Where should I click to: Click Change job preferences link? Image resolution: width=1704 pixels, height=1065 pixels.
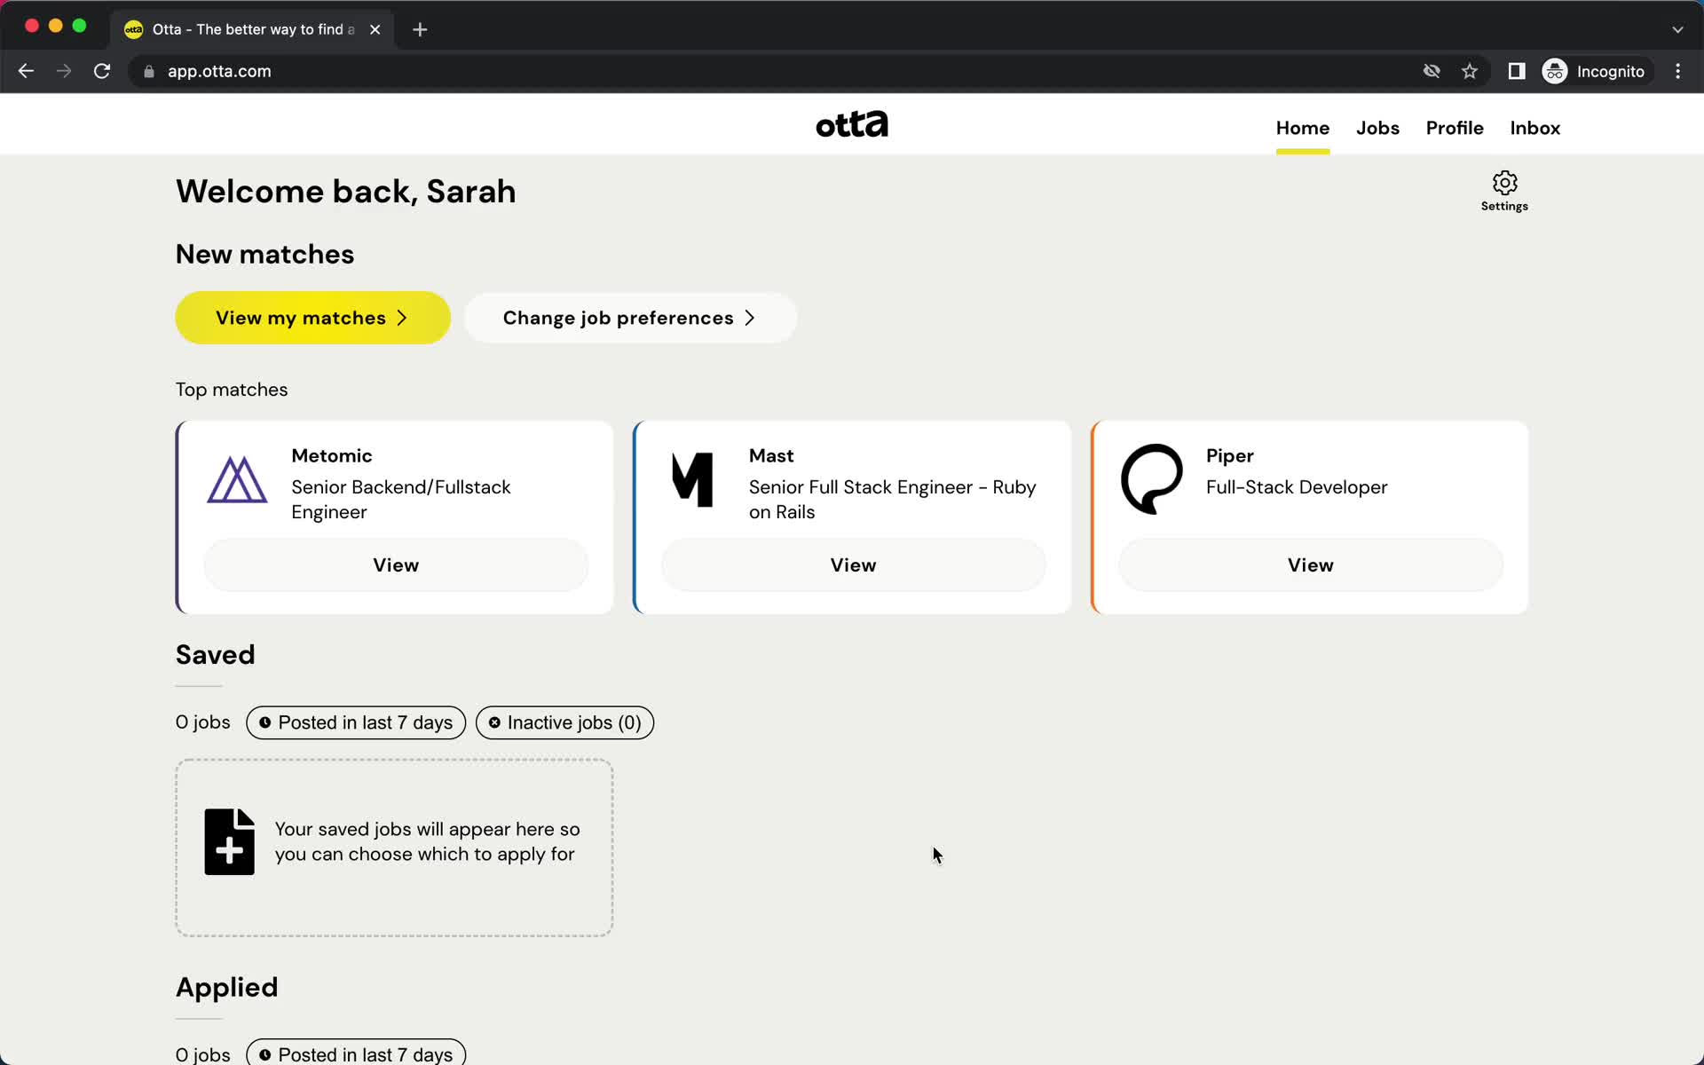[630, 318]
